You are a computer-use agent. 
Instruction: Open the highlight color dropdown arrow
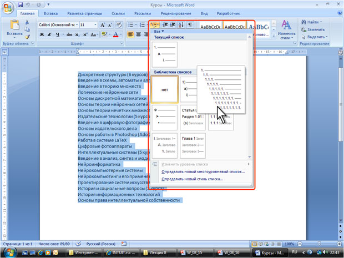pyautogui.click(x=109, y=34)
